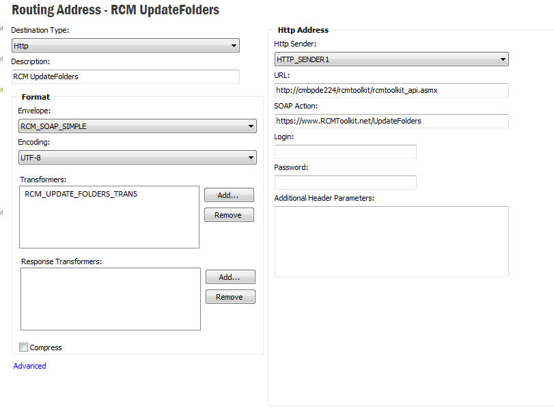Enable the Compress checkbox

tap(24, 347)
